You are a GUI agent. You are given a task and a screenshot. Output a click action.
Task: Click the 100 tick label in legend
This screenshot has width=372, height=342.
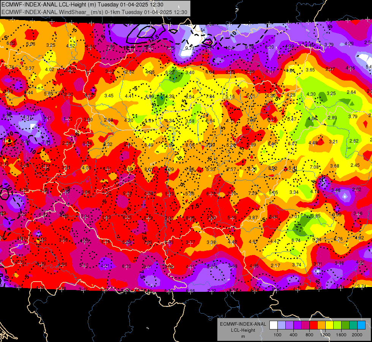tap(278, 335)
